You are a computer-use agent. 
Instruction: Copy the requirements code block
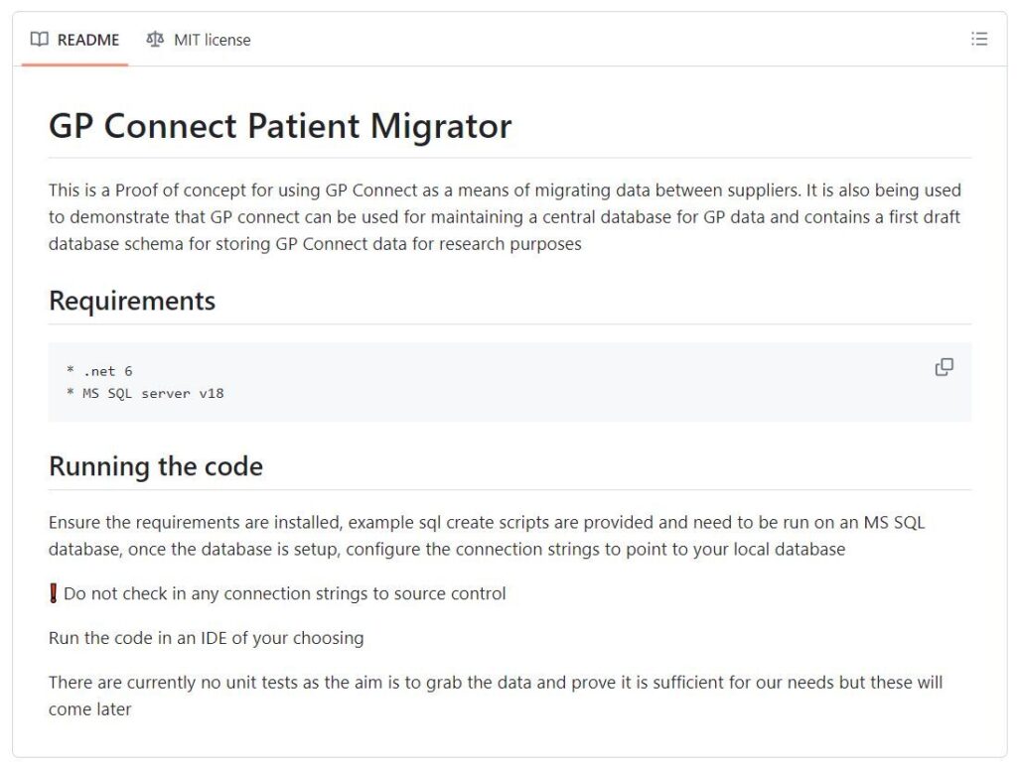(x=944, y=367)
